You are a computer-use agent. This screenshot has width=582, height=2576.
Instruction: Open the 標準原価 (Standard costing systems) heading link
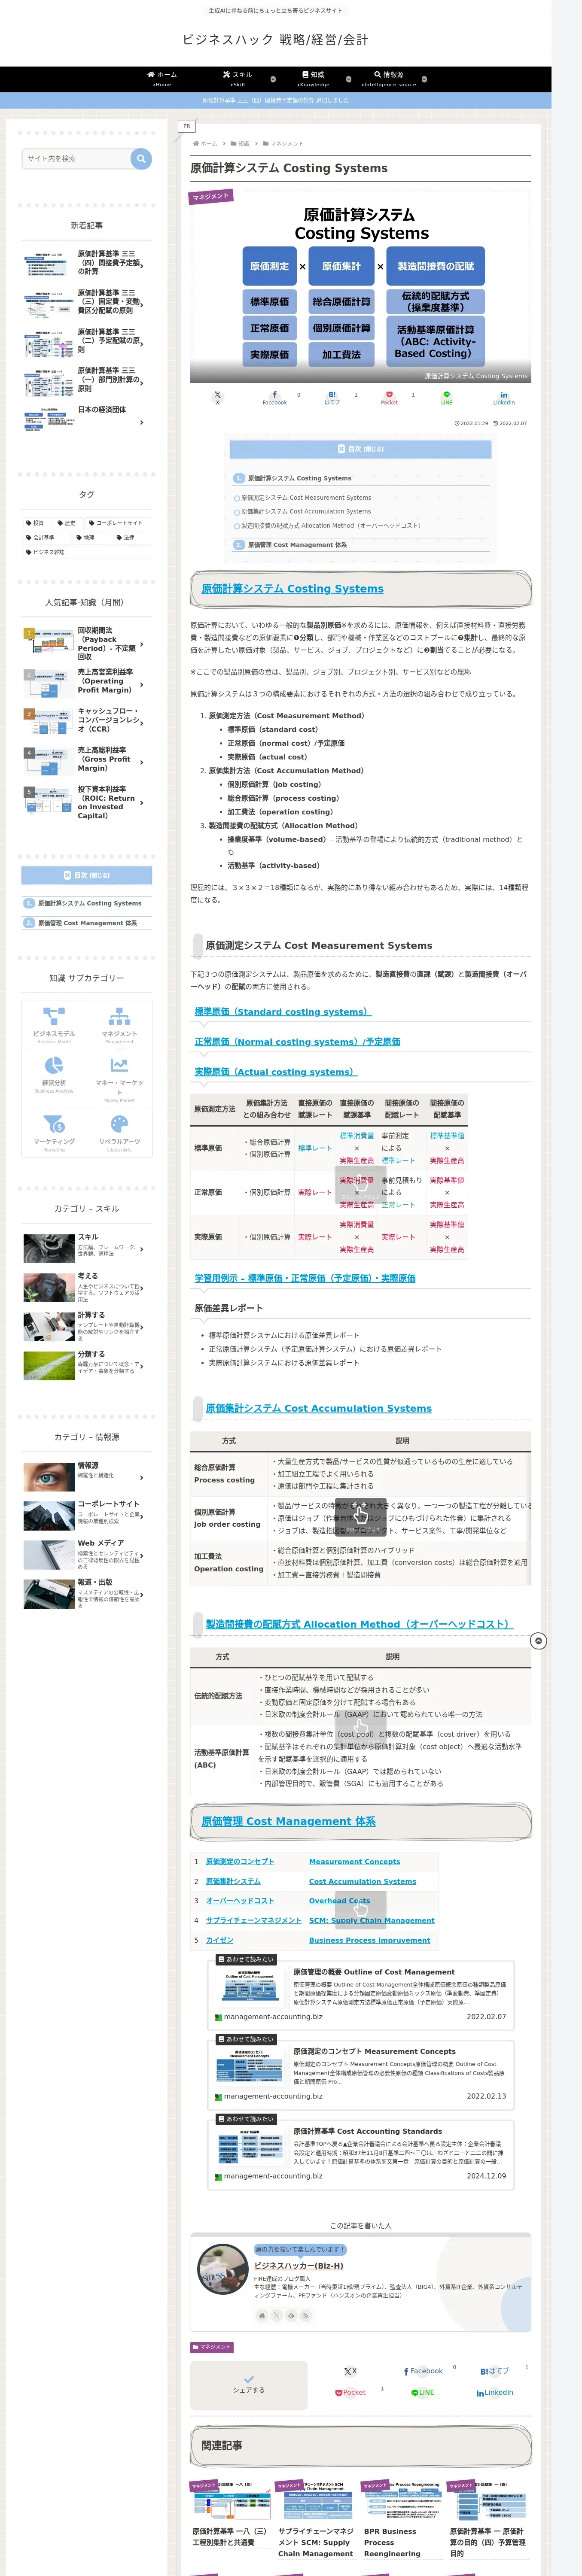[282, 1012]
